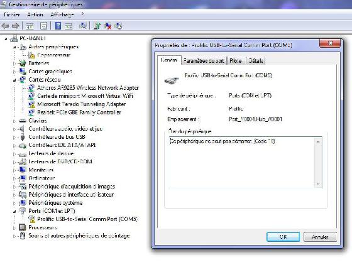The width and height of the screenshot is (352, 267).
Task: Click the Scan for hardware changes icon
Action: click(x=83, y=26)
